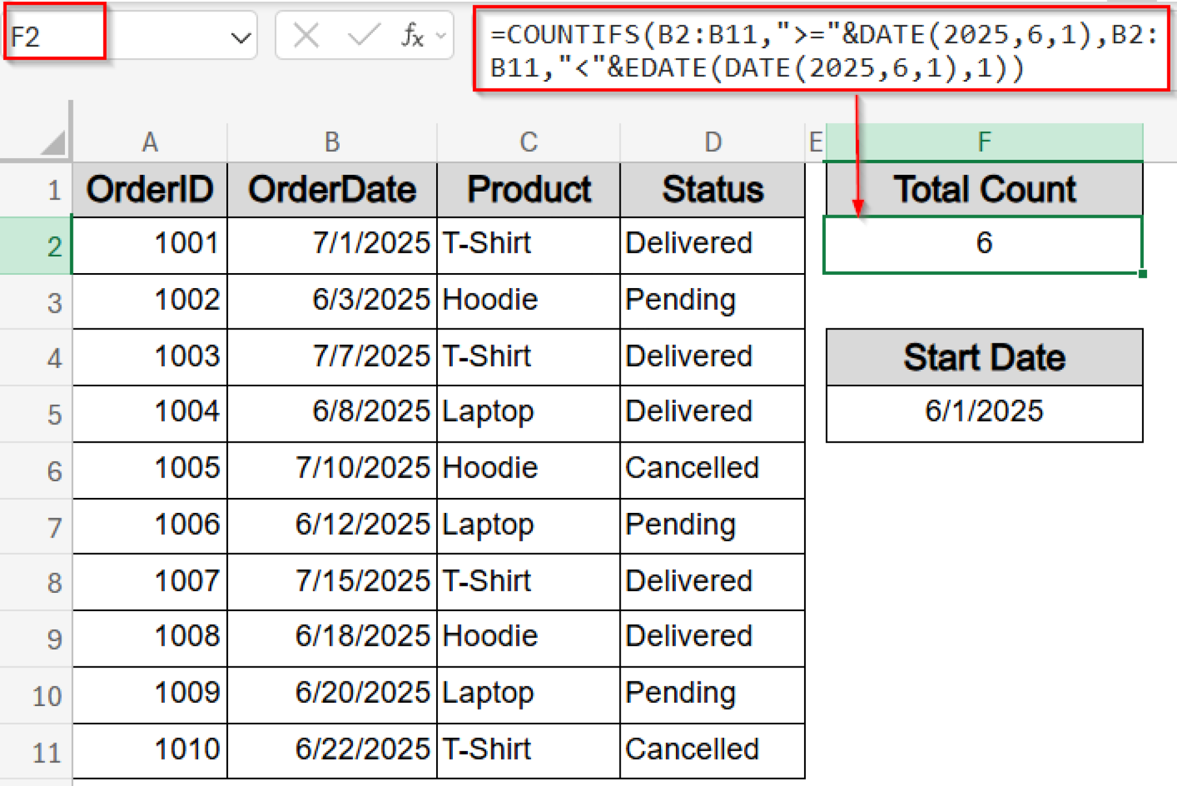Click row 2 header to select the row
The width and height of the screenshot is (1177, 786).
53,243
